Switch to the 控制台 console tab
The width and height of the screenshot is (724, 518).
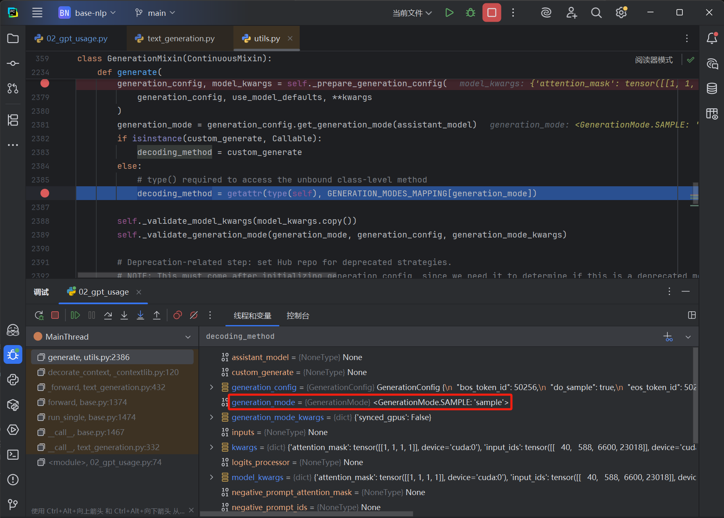point(298,316)
